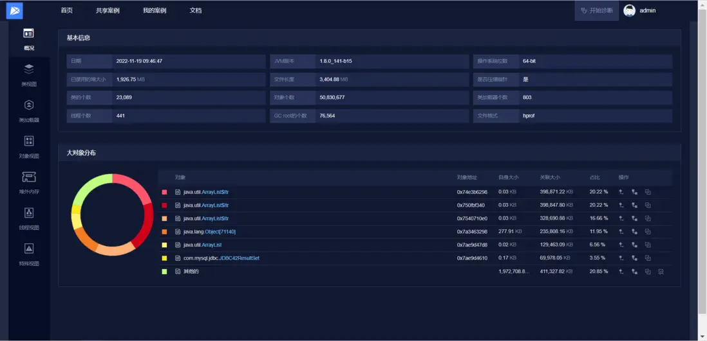Click the 0x7a3463298 address cell
The image size is (707, 341).
[471, 232]
